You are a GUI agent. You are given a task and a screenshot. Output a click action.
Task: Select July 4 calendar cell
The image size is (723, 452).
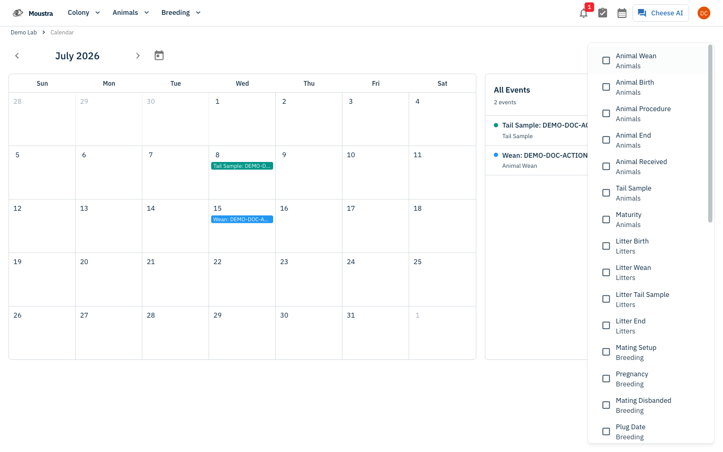point(442,119)
